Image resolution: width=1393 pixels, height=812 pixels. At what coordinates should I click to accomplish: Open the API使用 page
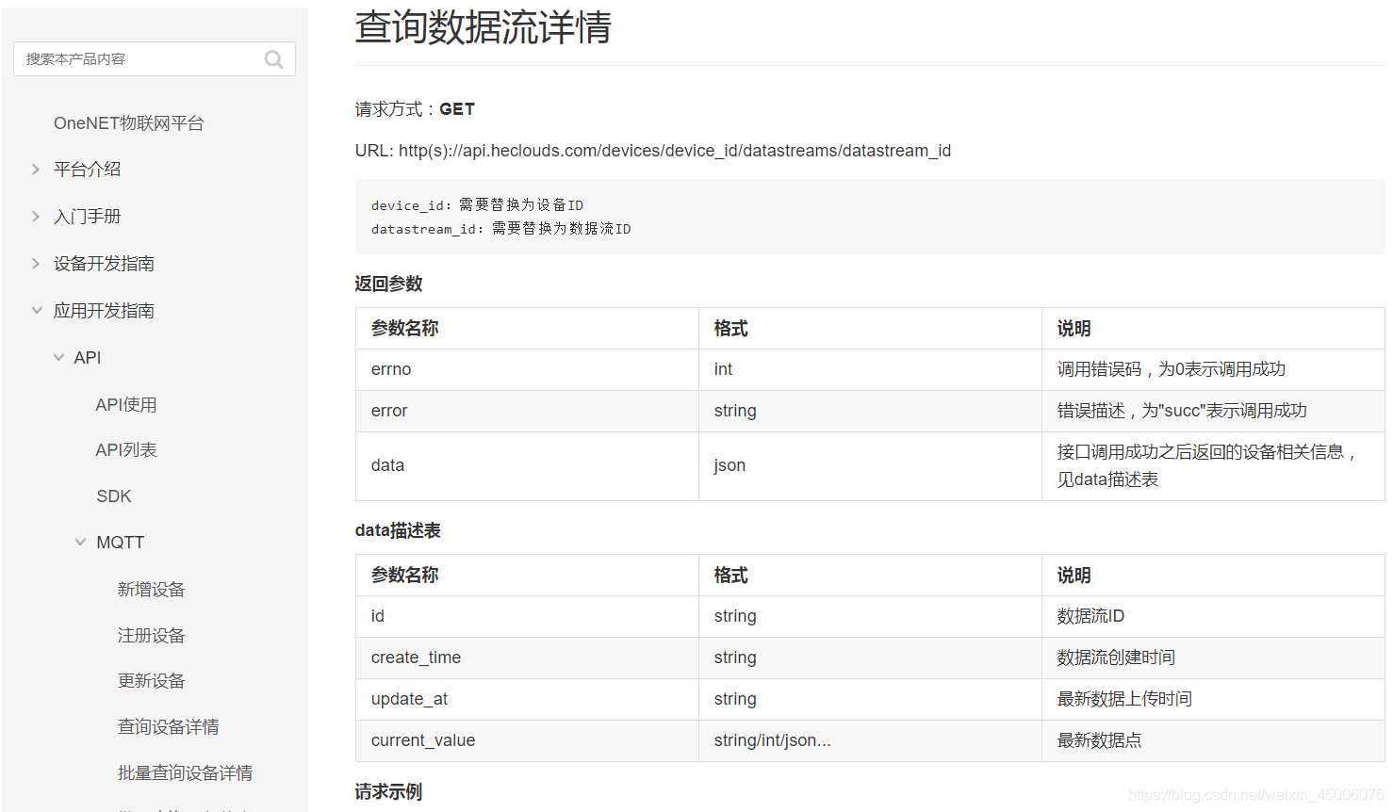click(127, 403)
